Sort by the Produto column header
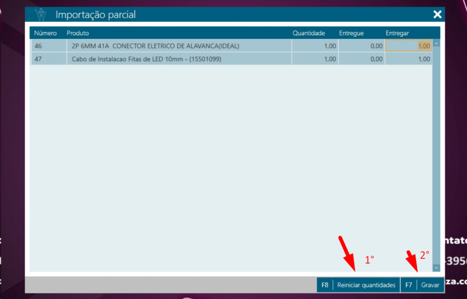 (78, 33)
